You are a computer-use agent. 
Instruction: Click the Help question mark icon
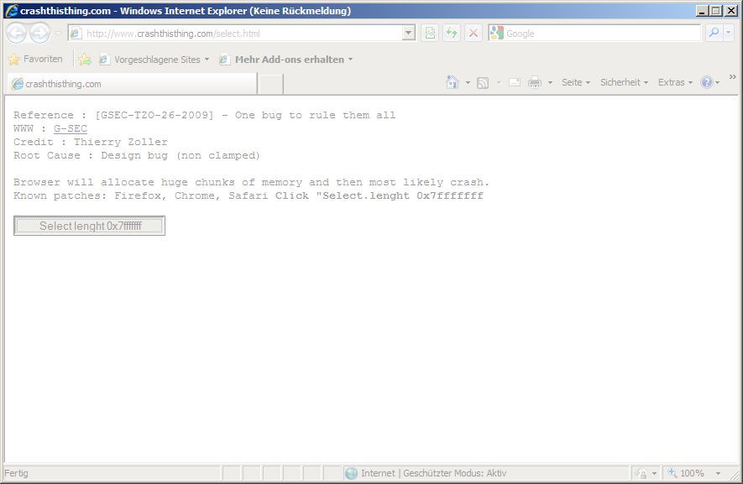coord(707,82)
